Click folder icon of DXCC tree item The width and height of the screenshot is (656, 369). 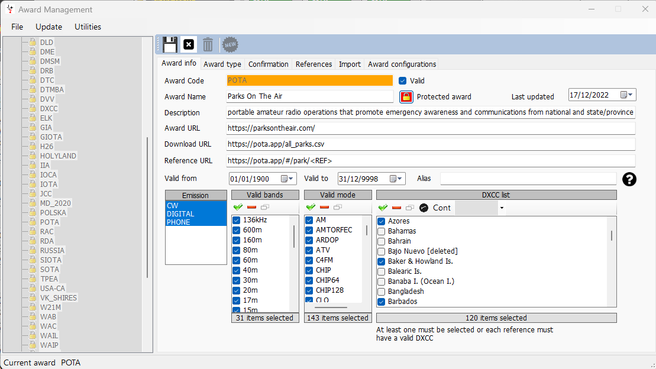33,108
